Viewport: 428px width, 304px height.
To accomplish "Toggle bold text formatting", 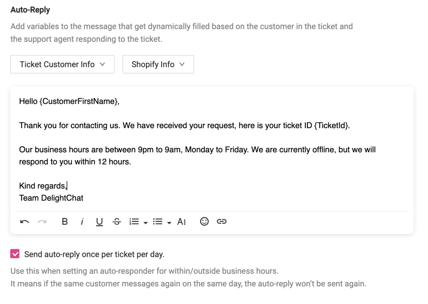I will tap(65, 222).
